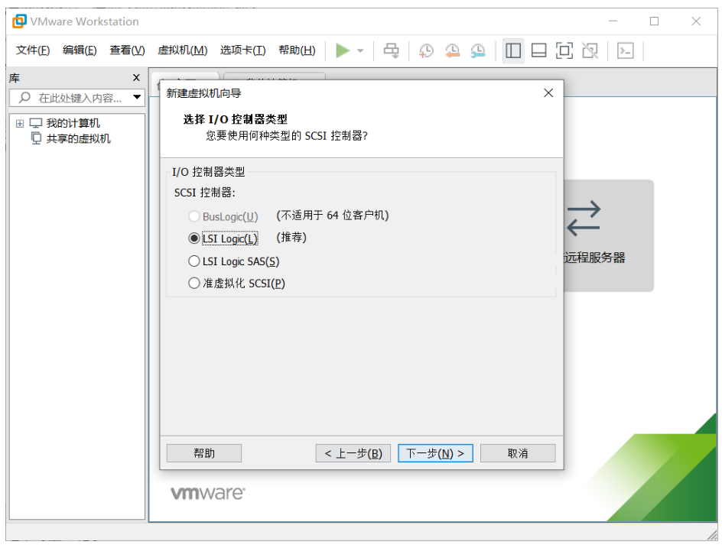Close the library panel
Image resolution: width=722 pixels, height=548 pixels.
(x=136, y=78)
